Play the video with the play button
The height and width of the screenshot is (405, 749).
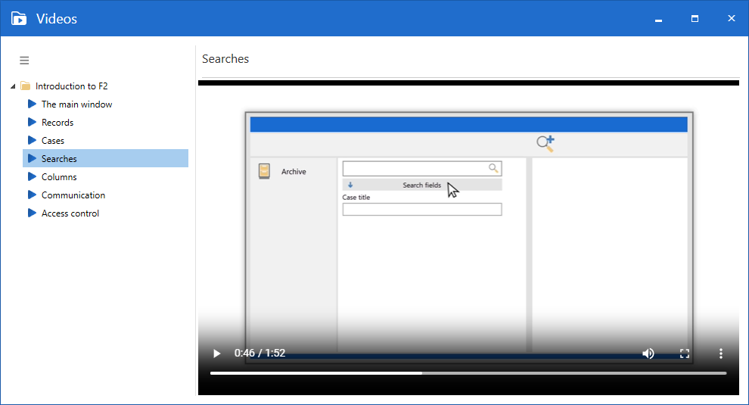point(217,354)
